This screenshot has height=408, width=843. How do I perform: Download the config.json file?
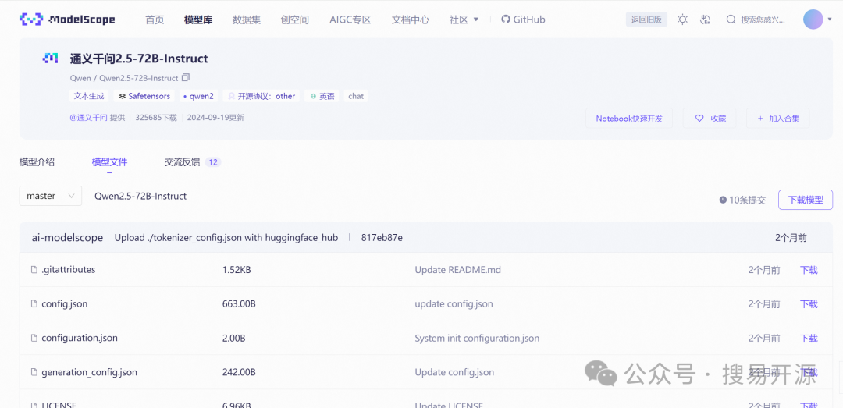click(809, 303)
